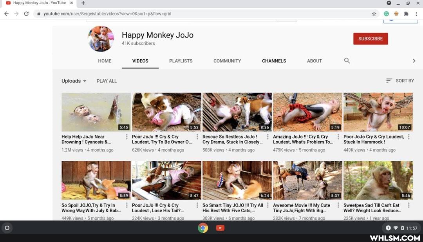Open options for Rescue So Restless JoJo video
The image size is (423, 242).
pyautogui.click(x=268, y=137)
